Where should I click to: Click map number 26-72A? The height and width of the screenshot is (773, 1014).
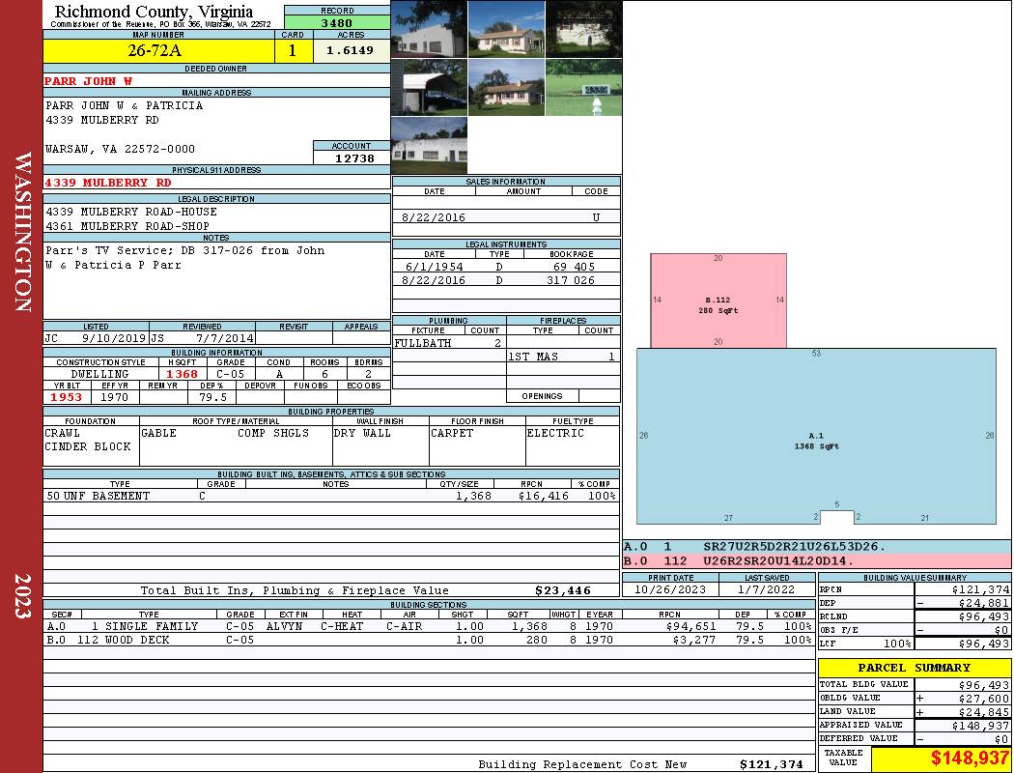(155, 50)
